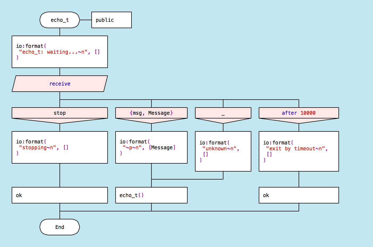Click the underscore wildcard case header

pyautogui.click(x=223, y=113)
